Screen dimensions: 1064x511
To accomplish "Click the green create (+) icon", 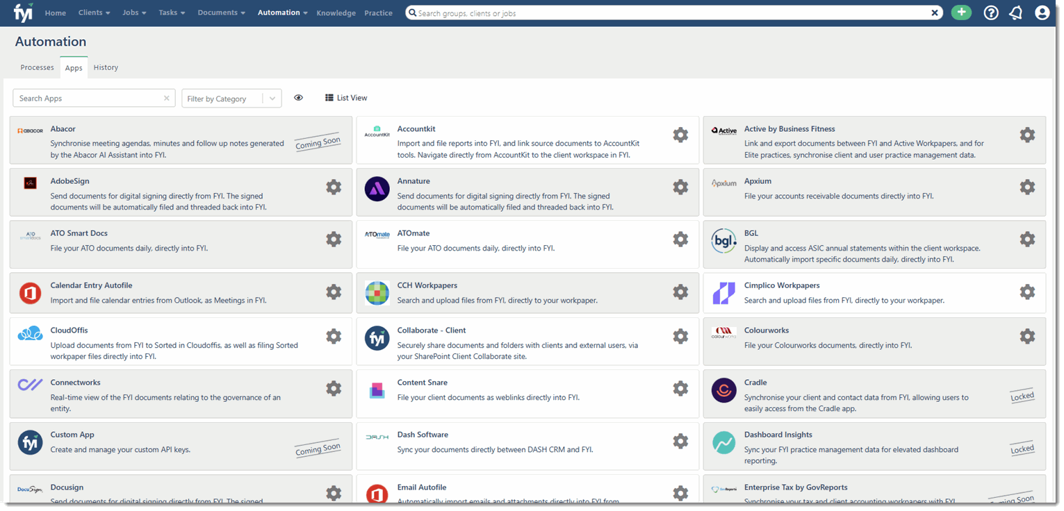I will [x=961, y=12].
